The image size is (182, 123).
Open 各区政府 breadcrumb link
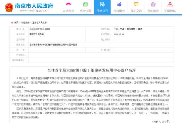(25, 22)
